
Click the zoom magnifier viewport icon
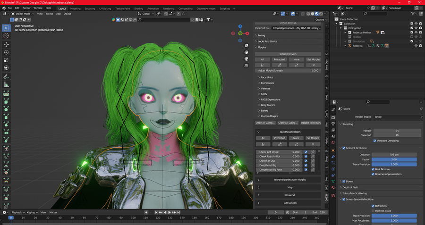pyautogui.click(x=246, y=45)
